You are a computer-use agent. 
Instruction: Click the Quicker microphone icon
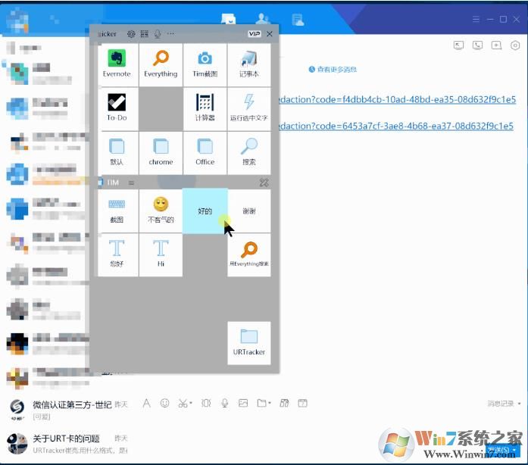coord(158,33)
